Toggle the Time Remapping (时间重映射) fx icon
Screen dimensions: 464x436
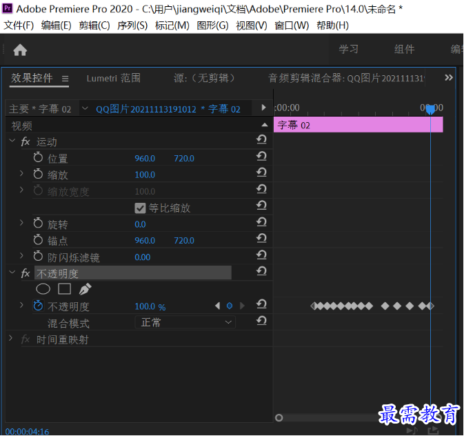(x=26, y=339)
